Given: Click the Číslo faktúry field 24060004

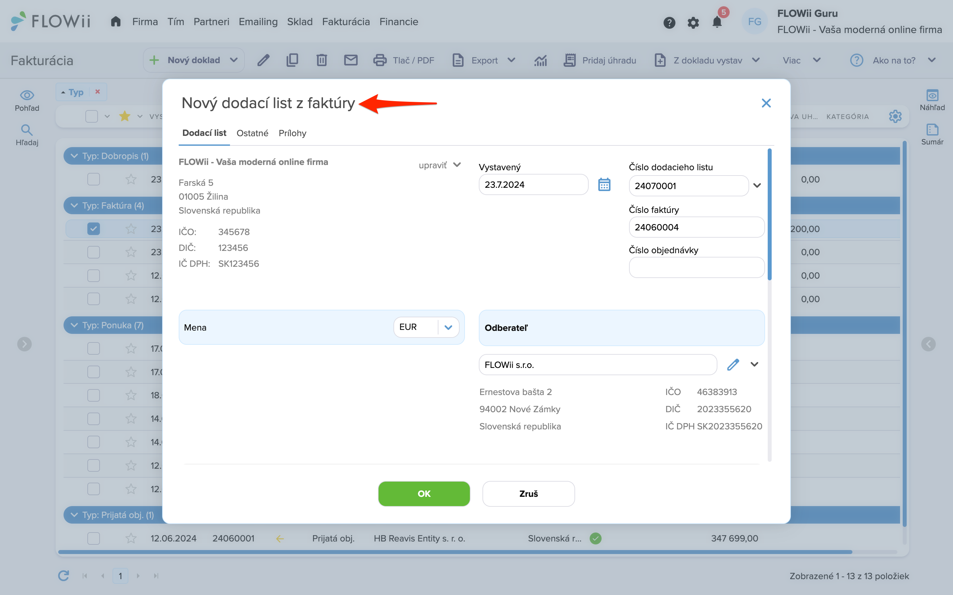Looking at the screenshot, I should tap(696, 227).
